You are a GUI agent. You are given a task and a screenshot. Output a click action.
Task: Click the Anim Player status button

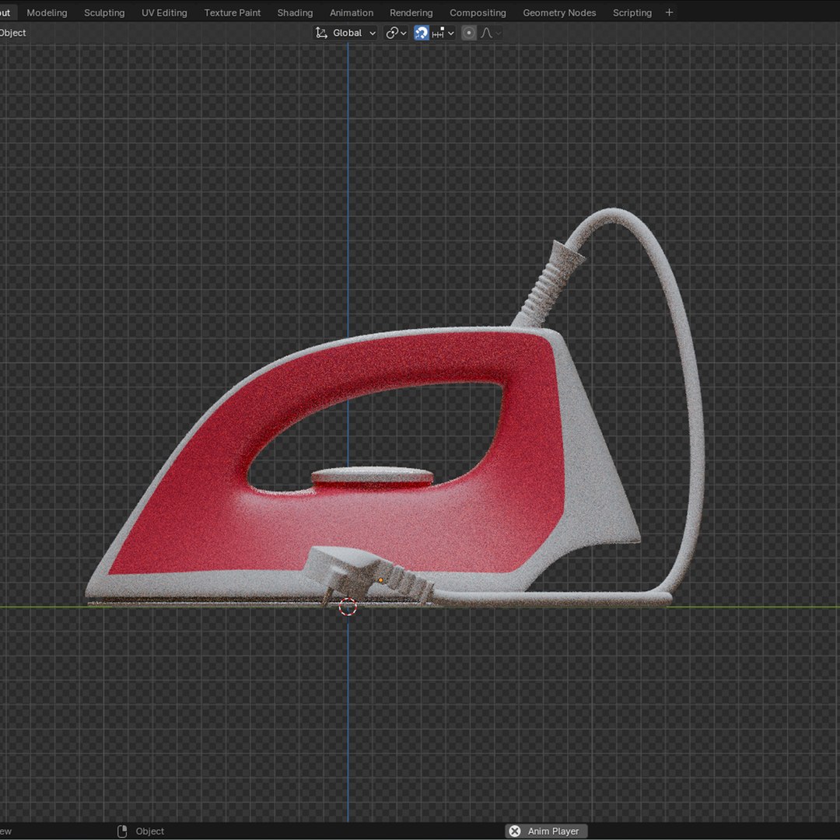[546, 831]
